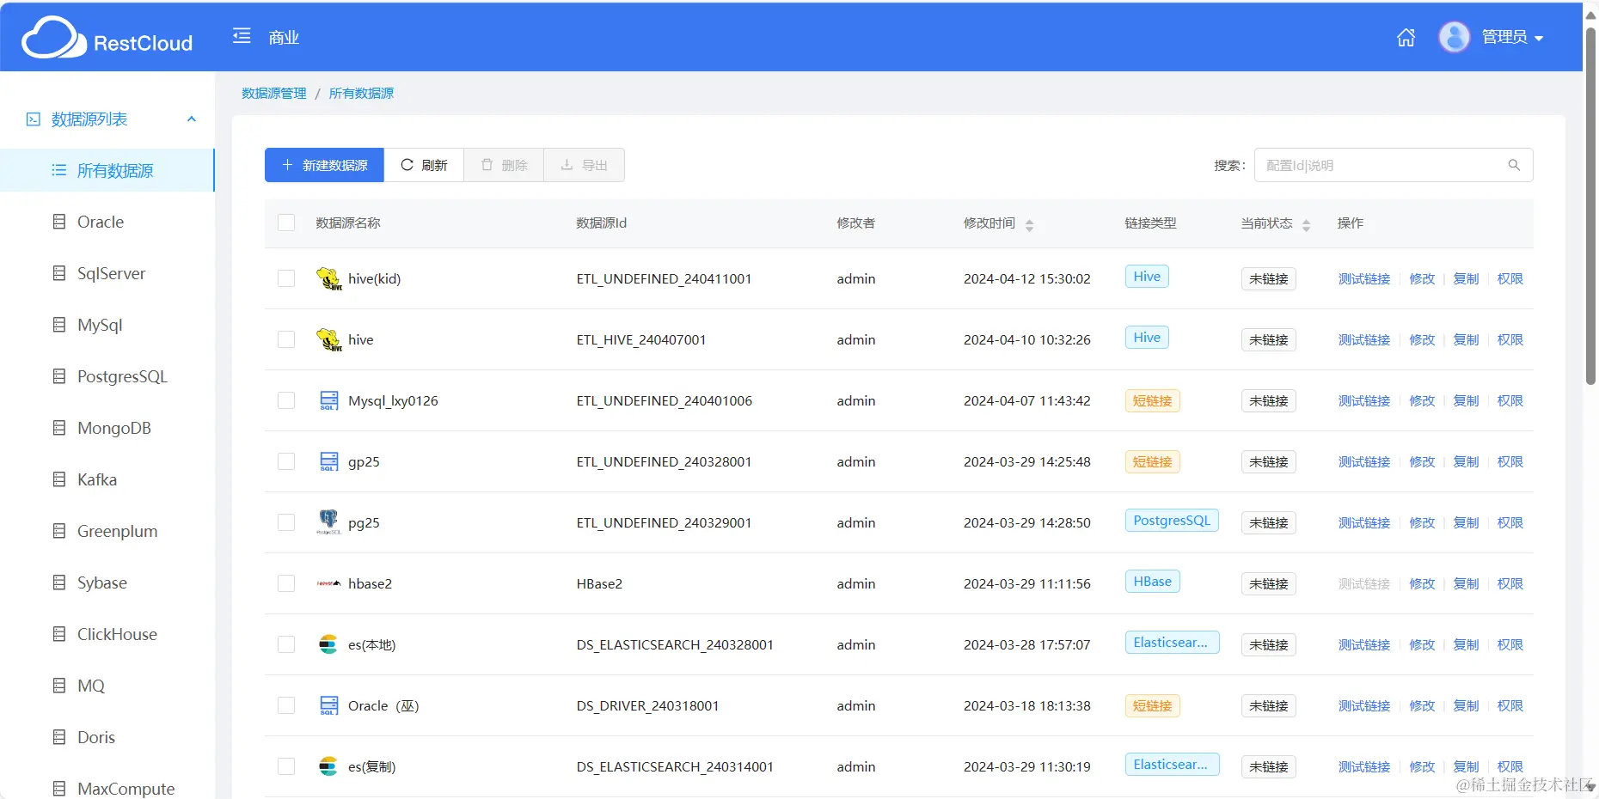The width and height of the screenshot is (1599, 799).
Task: Click the 数据源列表 panel icon in sidebar
Action: pos(34,119)
